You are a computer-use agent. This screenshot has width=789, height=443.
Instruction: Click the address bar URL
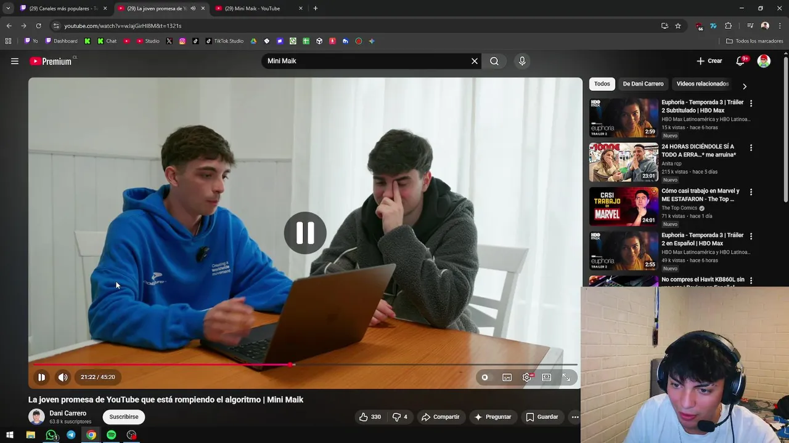[123, 26]
